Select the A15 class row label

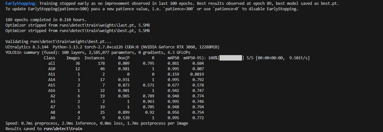point(52,85)
